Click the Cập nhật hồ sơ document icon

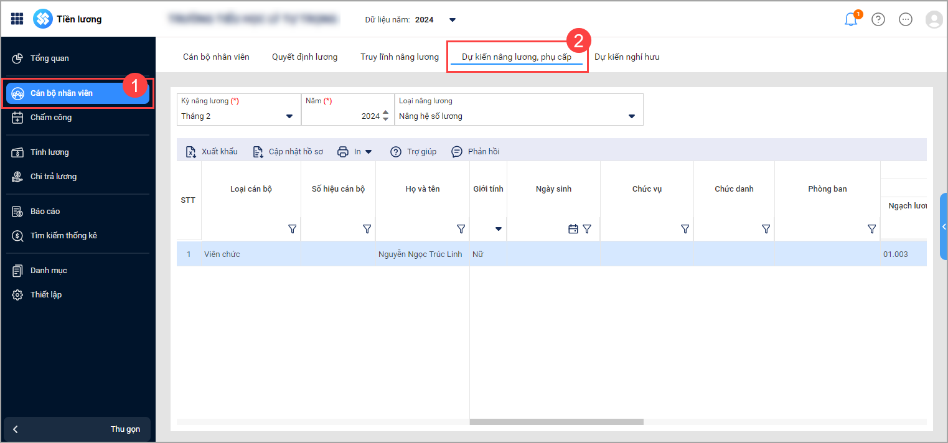tap(258, 152)
